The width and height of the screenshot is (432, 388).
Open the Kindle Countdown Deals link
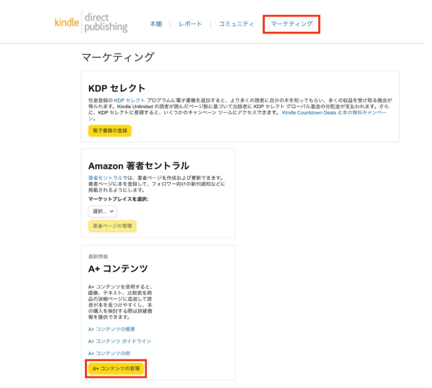click(309, 112)
